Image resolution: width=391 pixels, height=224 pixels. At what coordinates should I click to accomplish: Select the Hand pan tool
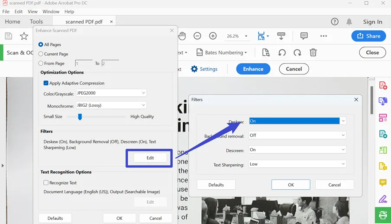click(182, 36)
